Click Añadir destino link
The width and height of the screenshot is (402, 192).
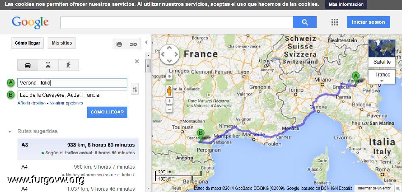31,103
